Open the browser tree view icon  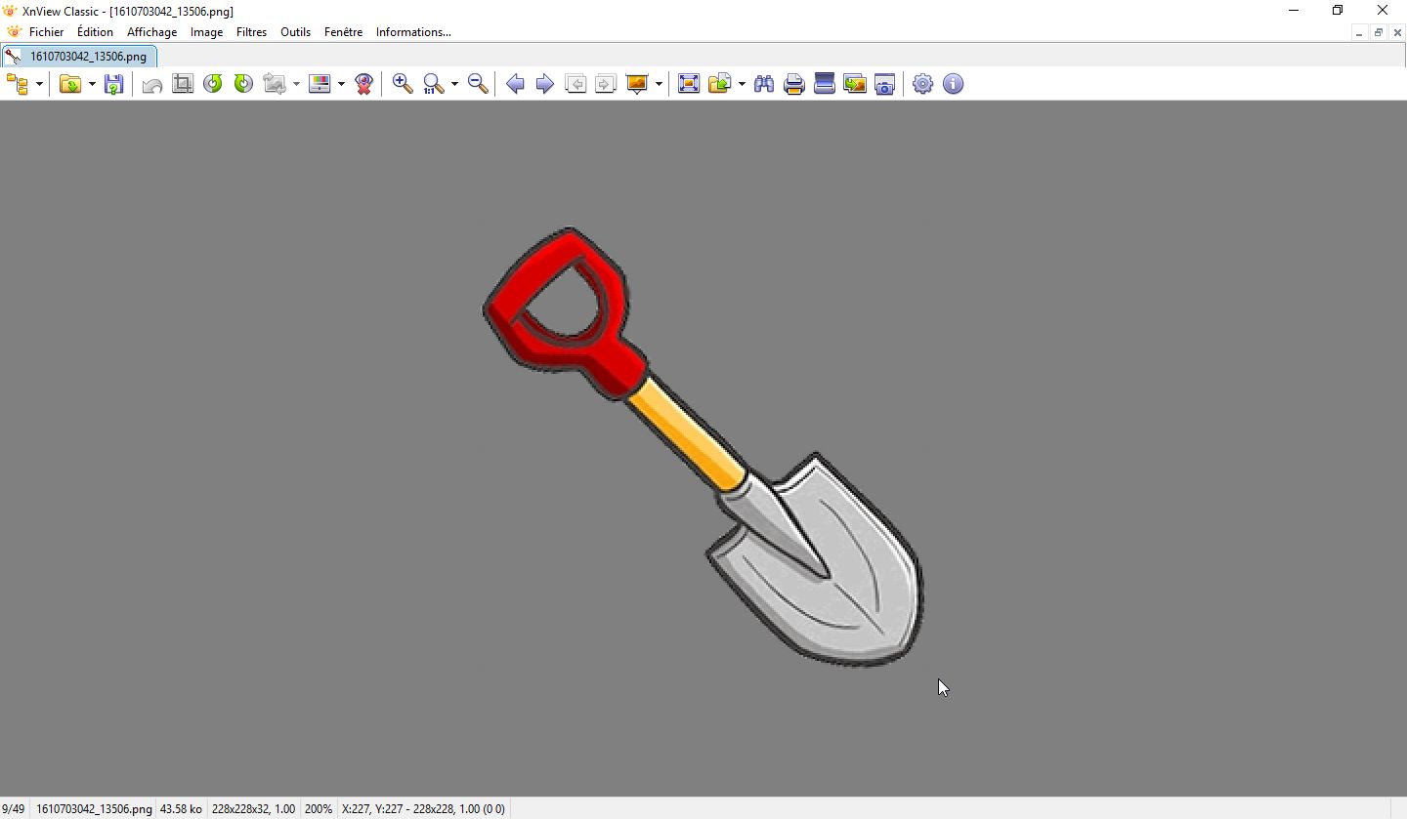(x=18, y=84)
